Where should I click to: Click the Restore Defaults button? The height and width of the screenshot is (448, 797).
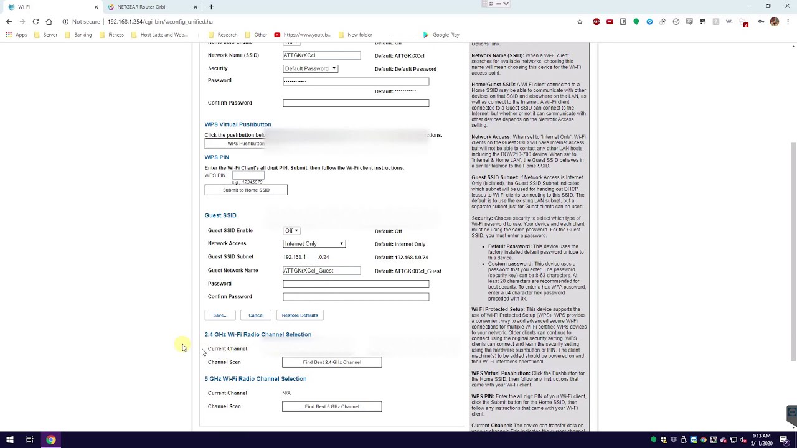(x=299, y=315)
